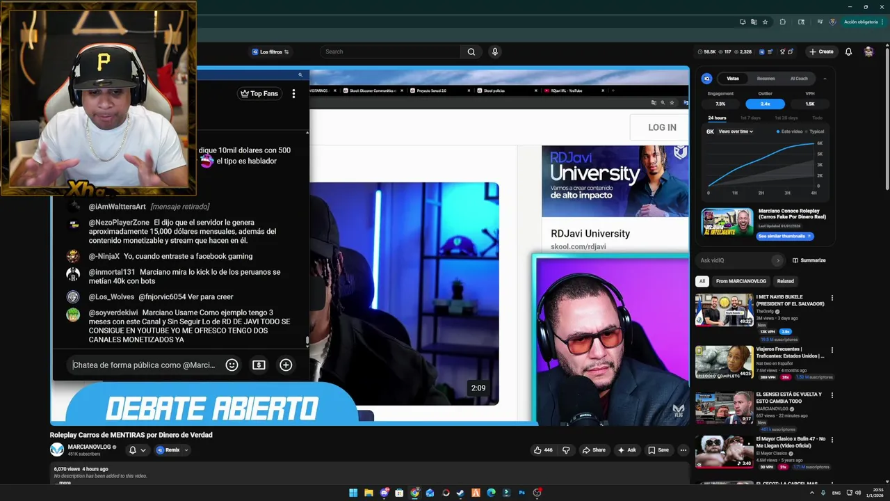Viewport: 890px width, 501px height.
Task: Click the YouTube search magnifier button
Action: [471, 51]
